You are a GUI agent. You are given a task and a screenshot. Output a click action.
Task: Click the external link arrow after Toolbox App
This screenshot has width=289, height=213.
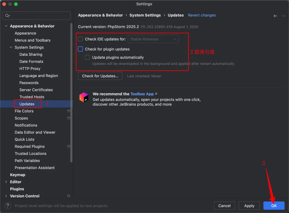click(156, 94)
